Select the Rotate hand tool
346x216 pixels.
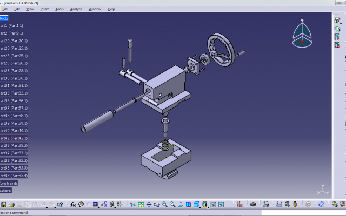pos(157,205)
